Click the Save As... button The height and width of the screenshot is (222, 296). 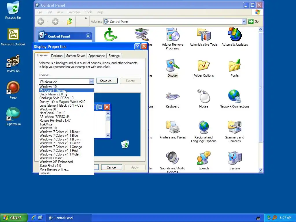click(x=107, y=81)
